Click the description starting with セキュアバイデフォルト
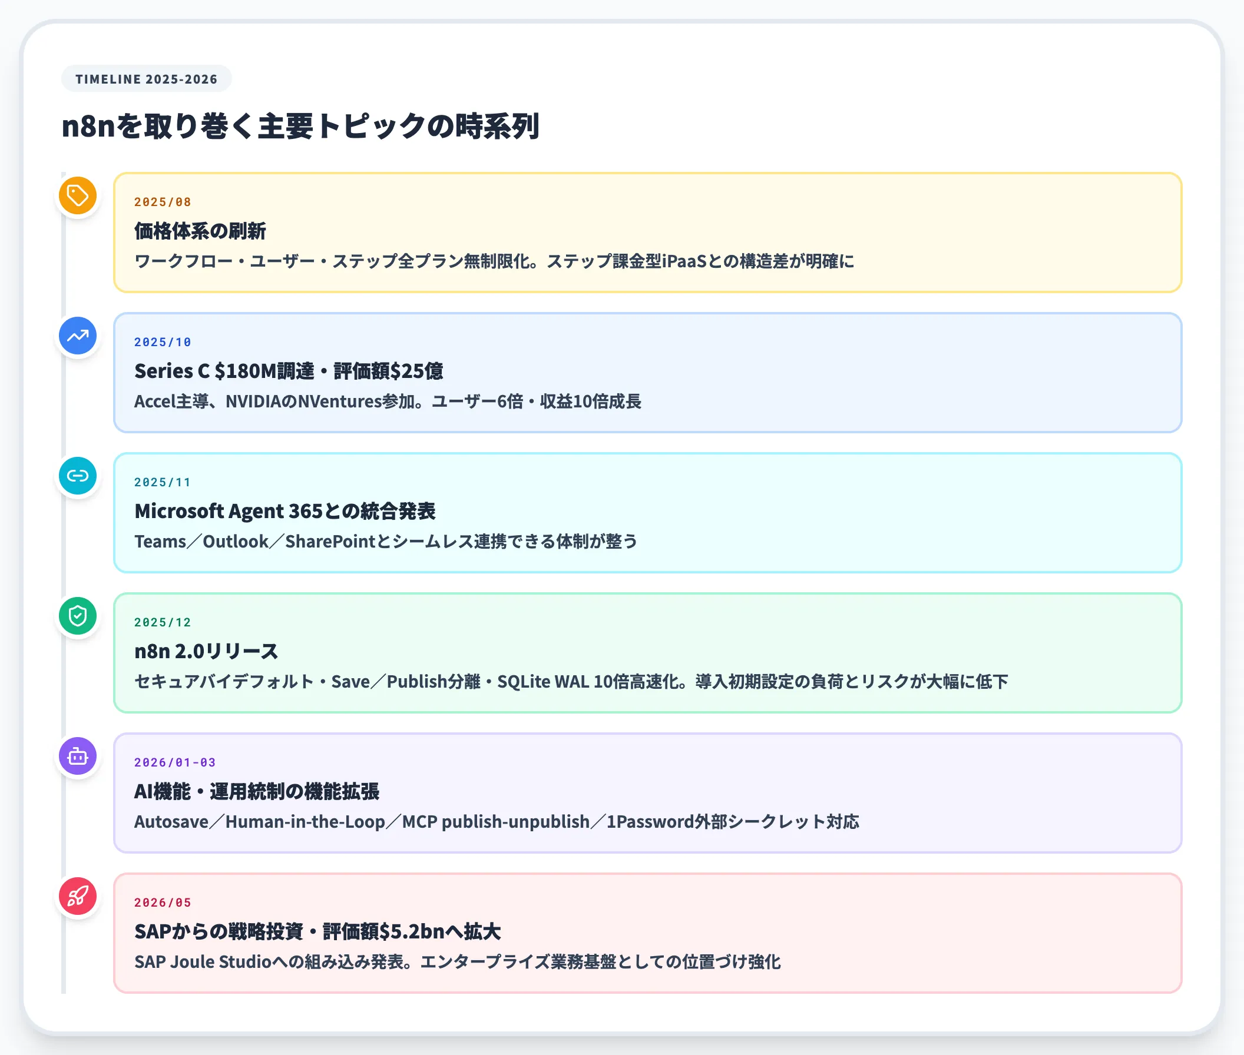The height and width of the screenshot is (1055, 1244). (x=571, y=682)
